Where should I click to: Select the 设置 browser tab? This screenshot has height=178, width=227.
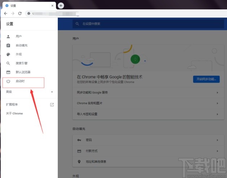coord(29,6)
